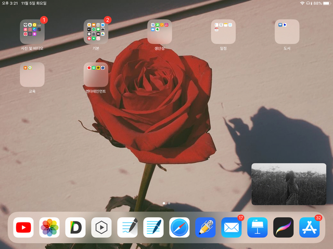
Task: Open Mail with the 17 unread badge
Action: (x=232, y=227)
